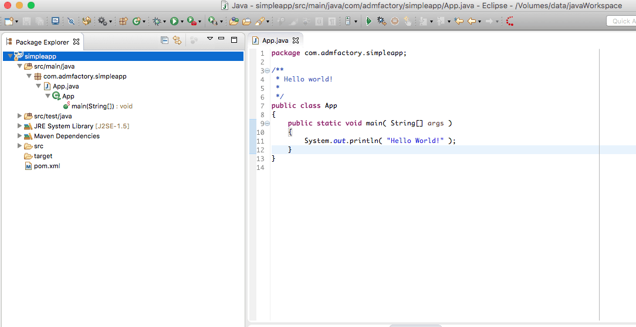
Task: Click the Save All toolbar icon
Action: click(40, 21)
